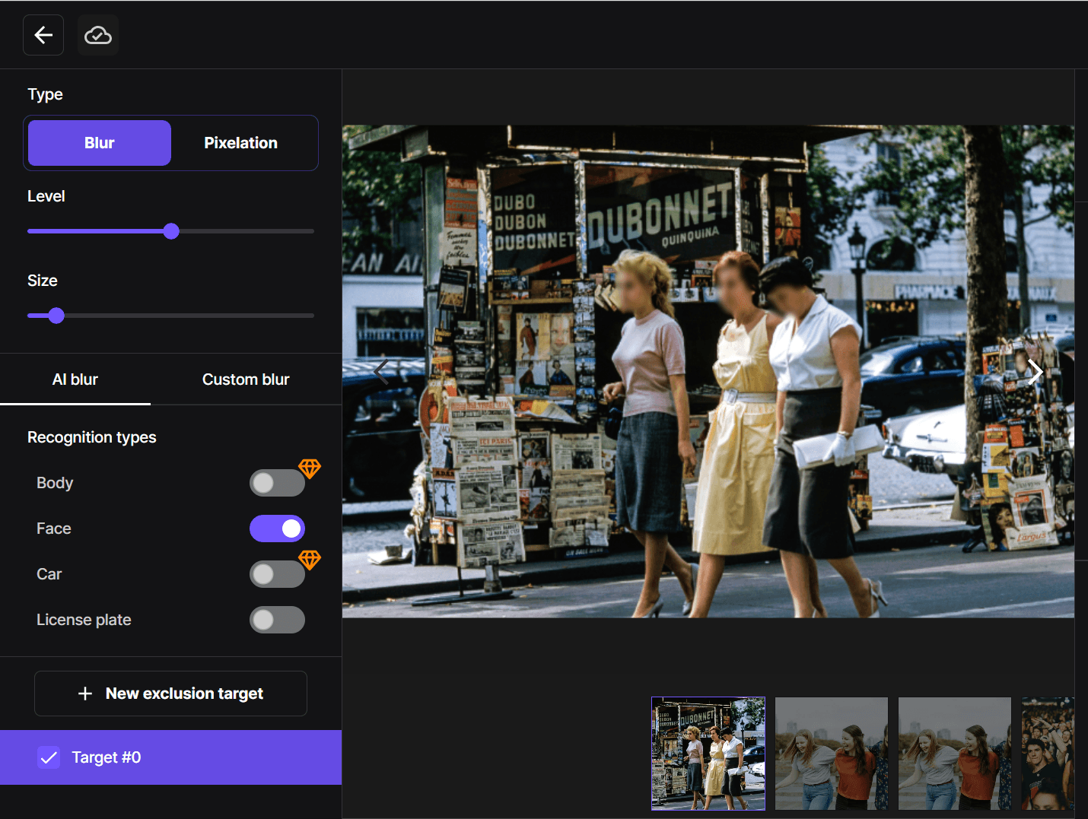This screenshot has width=1088, height=819.
Task: Disable the Face recognition toggle
Action: pyautogui.click(x=277, y=529)
